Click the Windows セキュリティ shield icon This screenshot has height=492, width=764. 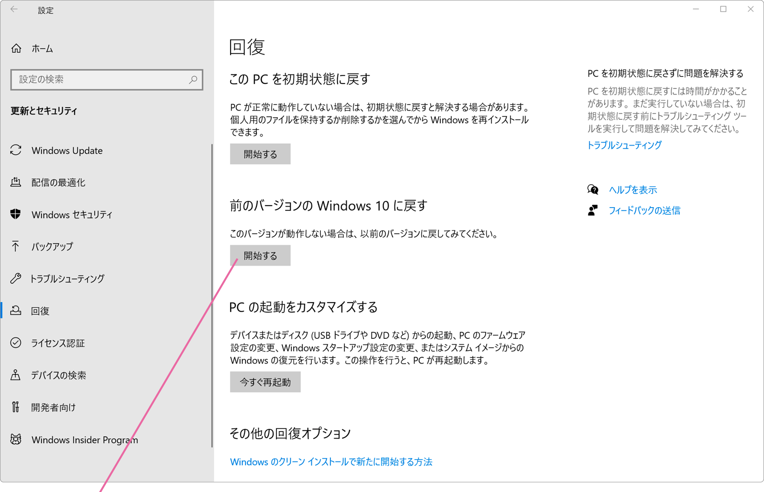coord(16,214)
